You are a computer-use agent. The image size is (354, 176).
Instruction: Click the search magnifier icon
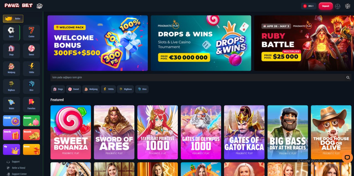[348, 78]
